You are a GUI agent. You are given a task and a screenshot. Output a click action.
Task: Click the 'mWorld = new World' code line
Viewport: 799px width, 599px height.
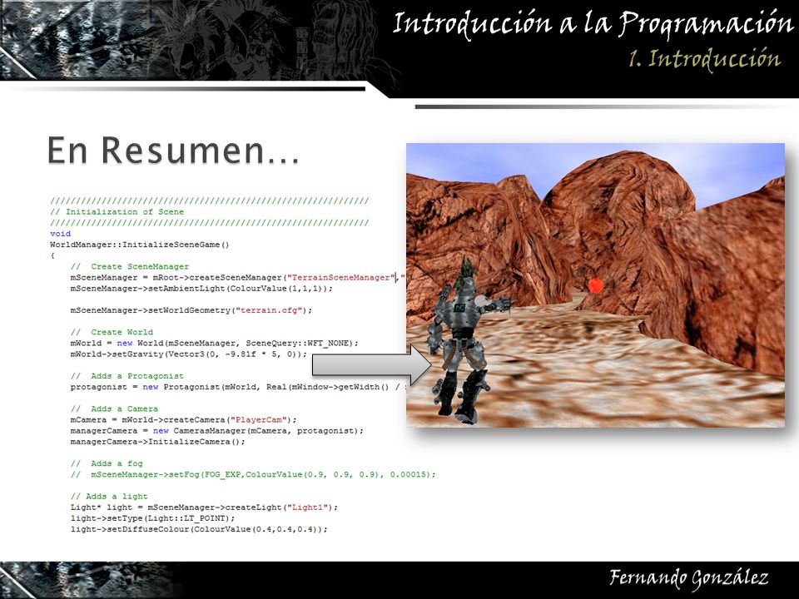pyautogui.click(x=214, y=344)
